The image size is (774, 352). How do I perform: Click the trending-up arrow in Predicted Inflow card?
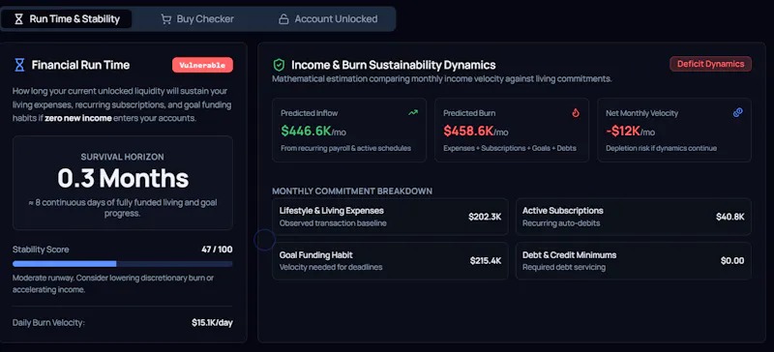coord(413,112)
